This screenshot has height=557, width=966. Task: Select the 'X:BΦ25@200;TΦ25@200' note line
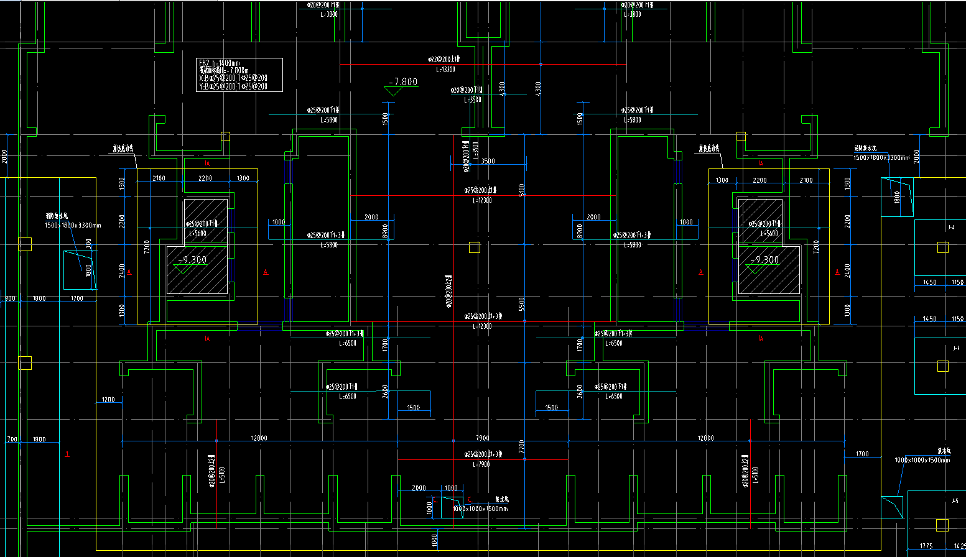tap(233, 78)
